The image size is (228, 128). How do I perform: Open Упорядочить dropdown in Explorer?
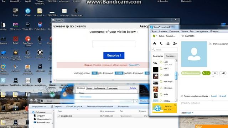pyautogui.click(x=39, y=106)
